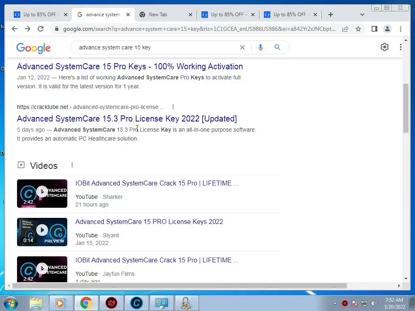The width and height of the screenshot is (415, 311).
Task: Submit search with magnifier icon
Action: pyautogui.click(x=277, y=47)
